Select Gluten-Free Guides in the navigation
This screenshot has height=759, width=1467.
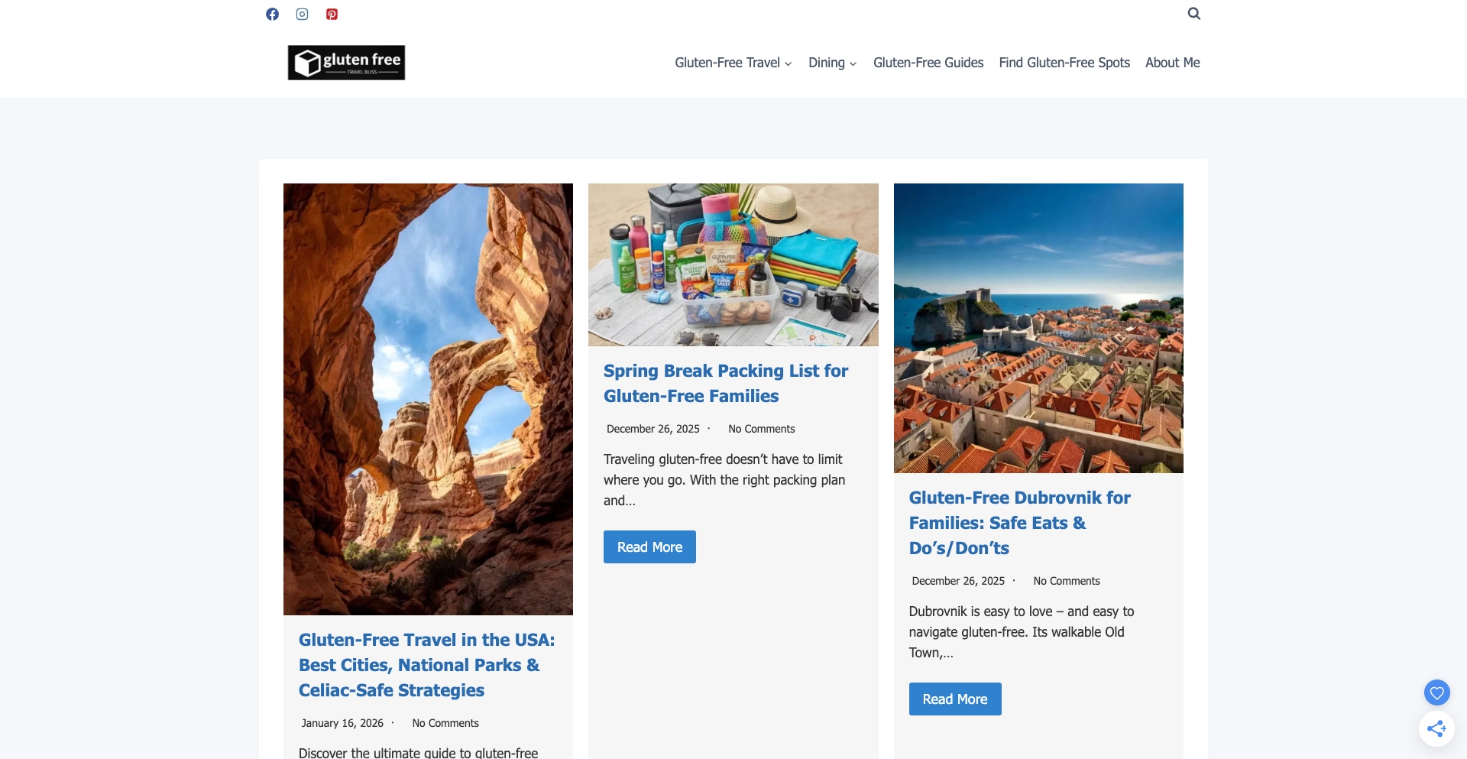(x=928, y=63)
